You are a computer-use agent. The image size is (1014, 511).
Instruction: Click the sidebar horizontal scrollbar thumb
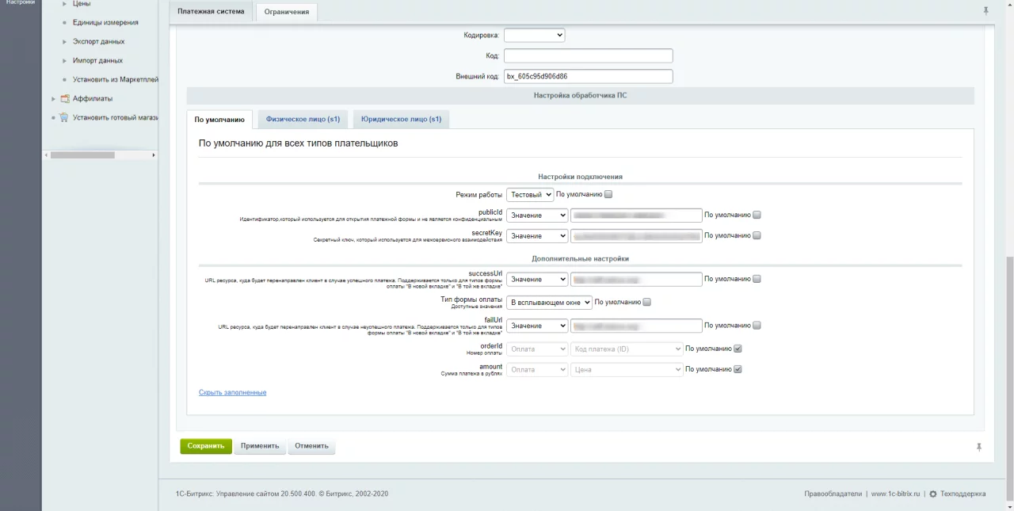tap(82, 155)
